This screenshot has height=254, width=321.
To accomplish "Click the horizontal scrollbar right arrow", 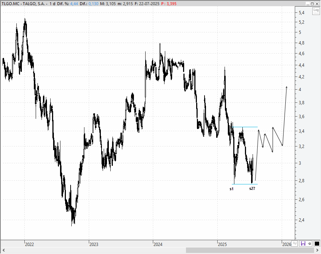I will click(x=317, y=250).
